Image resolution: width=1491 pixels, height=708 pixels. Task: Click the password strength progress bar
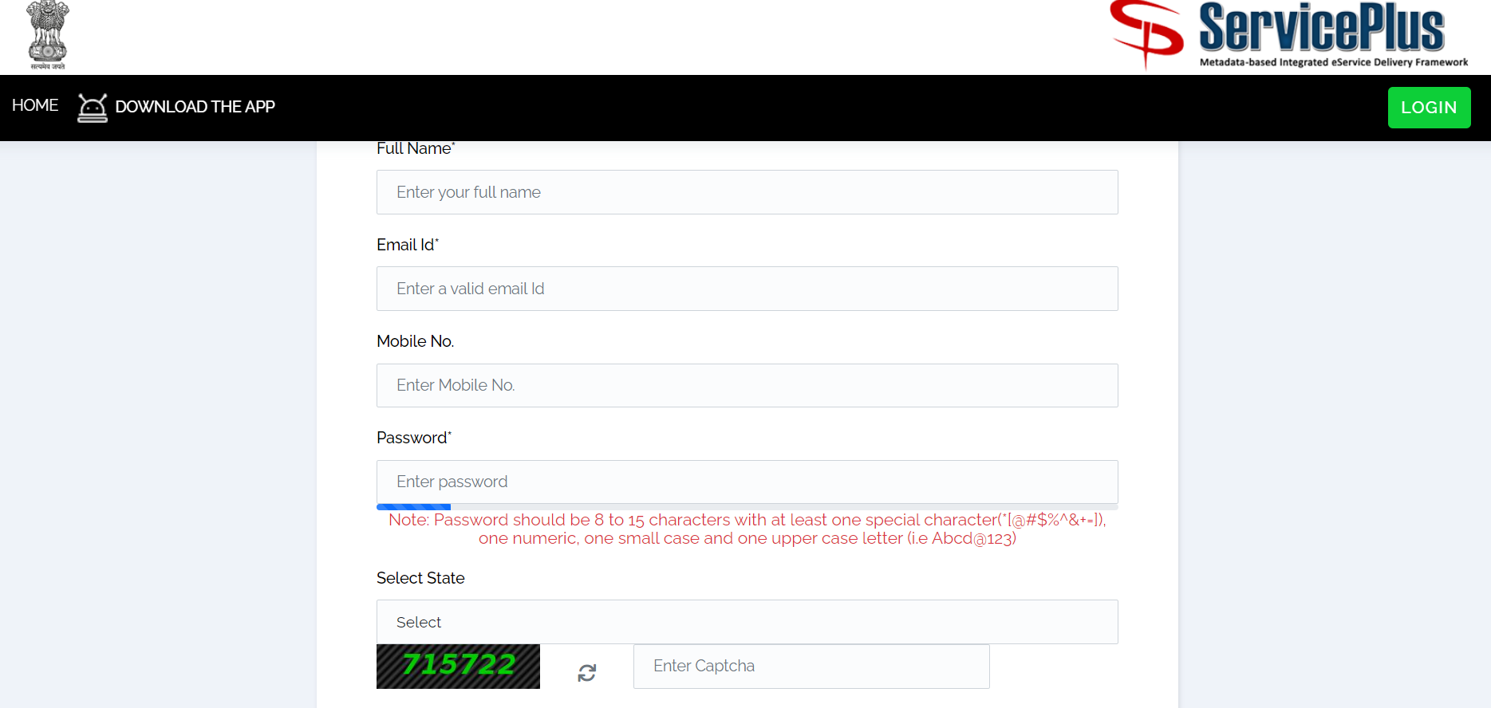747,507
